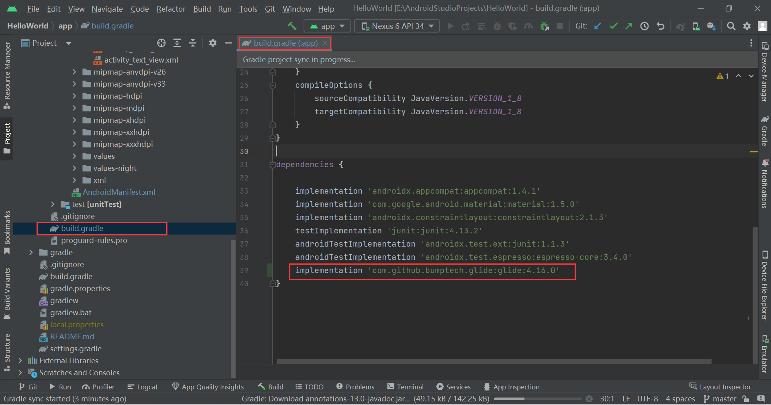Toggle the Emulator tool window
The height and width of the screenshot is (405, 771).
(765, 353)
